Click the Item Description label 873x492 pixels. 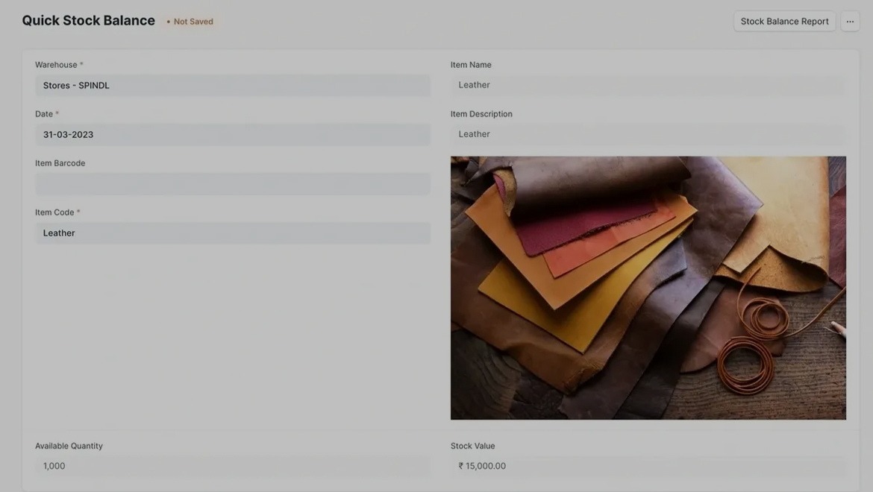pos(481,114)
